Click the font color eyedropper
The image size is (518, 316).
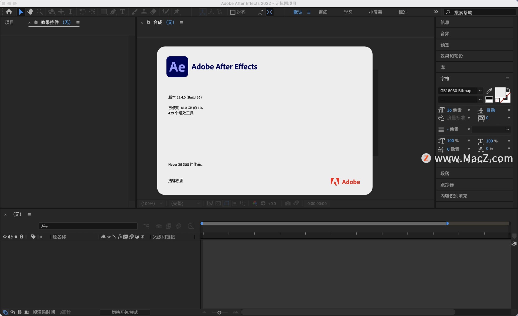click(x=489, y=91)
